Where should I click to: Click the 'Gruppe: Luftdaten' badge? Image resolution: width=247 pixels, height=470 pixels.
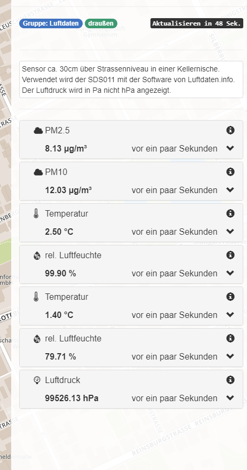coord(51,23)
